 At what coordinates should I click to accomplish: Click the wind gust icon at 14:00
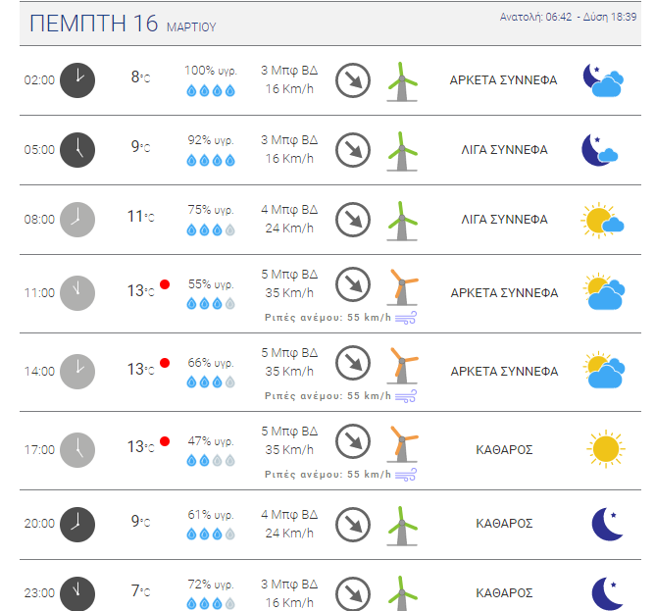click(406, 396)
